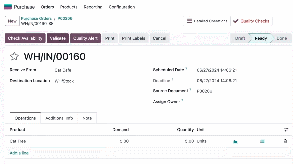
Task: Go back to Purchase Orders breadcrumb
Action: click(x=36, y=18)
